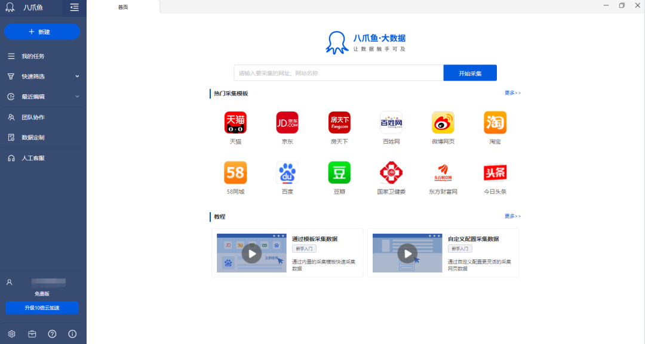Viewport: 645px width, 344px height.
Task: Click the blurred username in the sidebar
Action: 48,282
